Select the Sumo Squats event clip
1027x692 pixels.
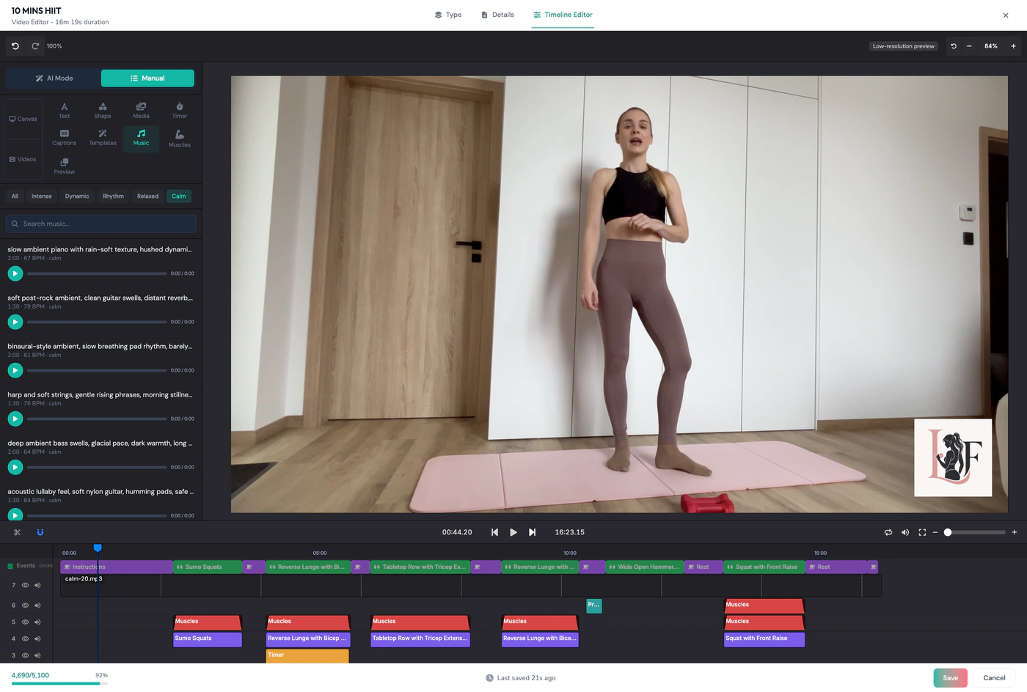click(x=208, y=567)
